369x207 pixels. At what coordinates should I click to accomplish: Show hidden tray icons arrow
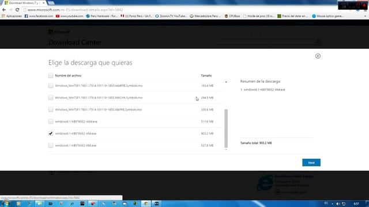point(332,204)
